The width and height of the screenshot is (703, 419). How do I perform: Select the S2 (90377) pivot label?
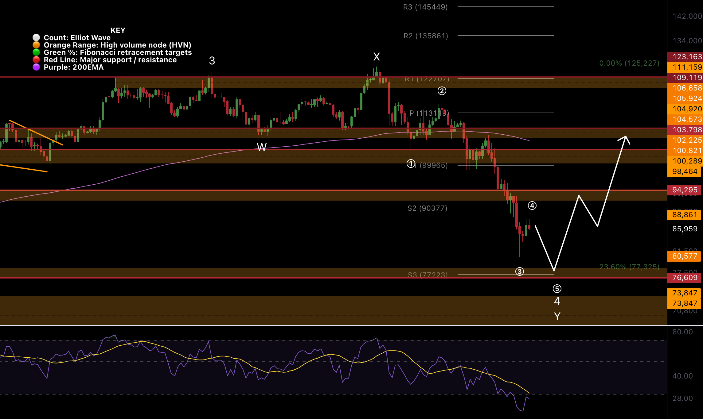point(427,208)
